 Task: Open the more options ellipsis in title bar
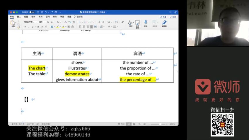point(60,12)
